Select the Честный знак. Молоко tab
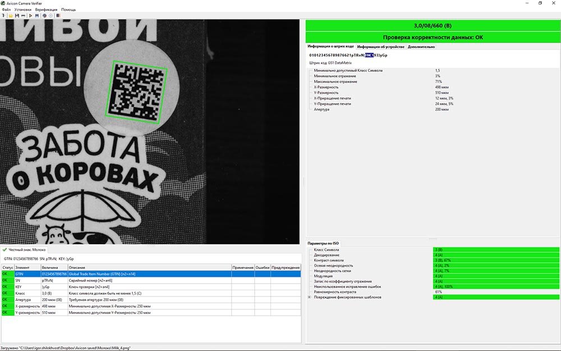Viewport: 561px width, 351px height. (x=24, y=250)
